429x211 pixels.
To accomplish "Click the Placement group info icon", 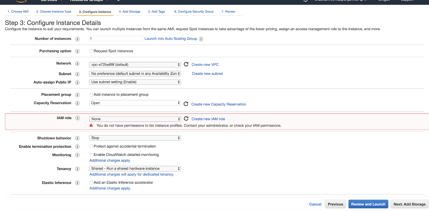I will 78,95.
